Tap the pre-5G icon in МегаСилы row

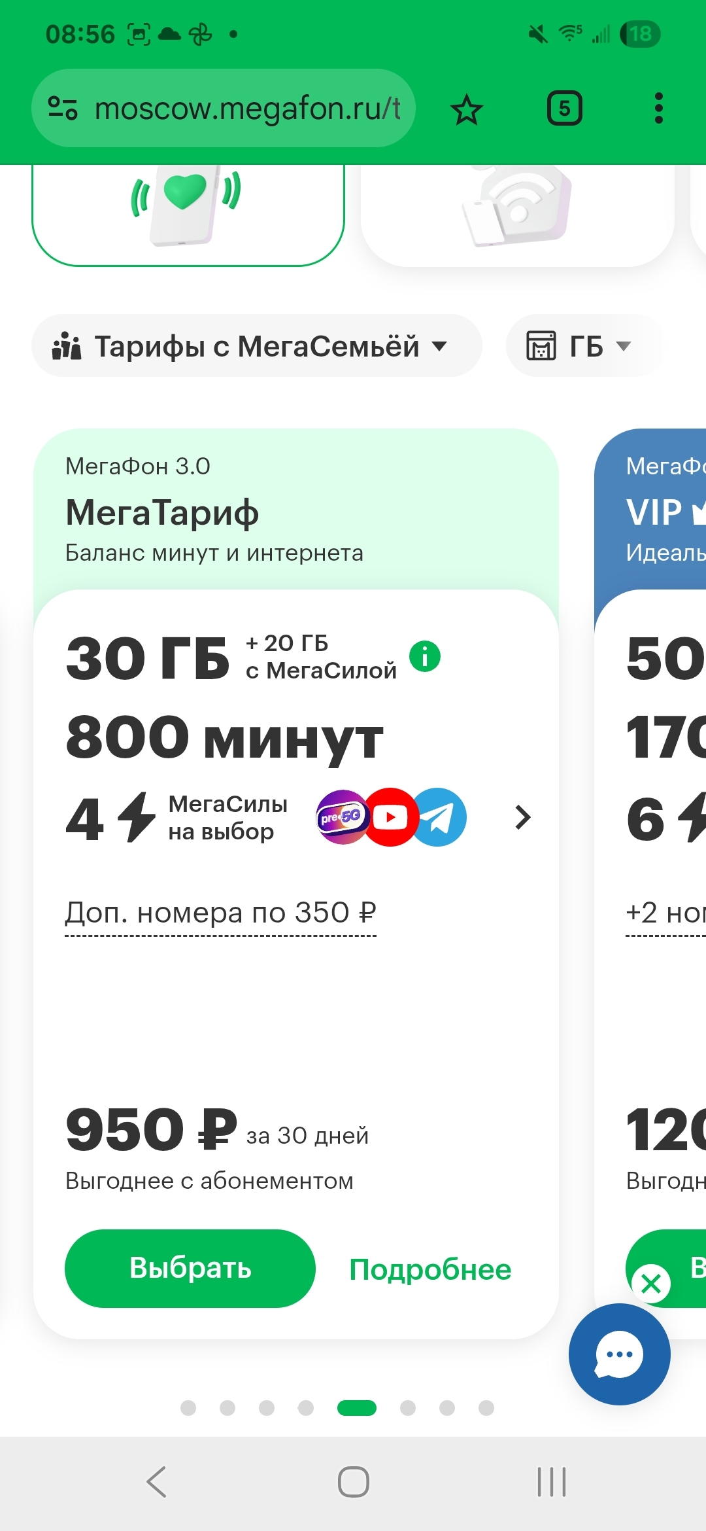[x=341, y=817]
